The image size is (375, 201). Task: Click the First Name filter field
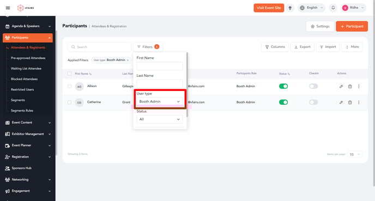coord(160,66)
